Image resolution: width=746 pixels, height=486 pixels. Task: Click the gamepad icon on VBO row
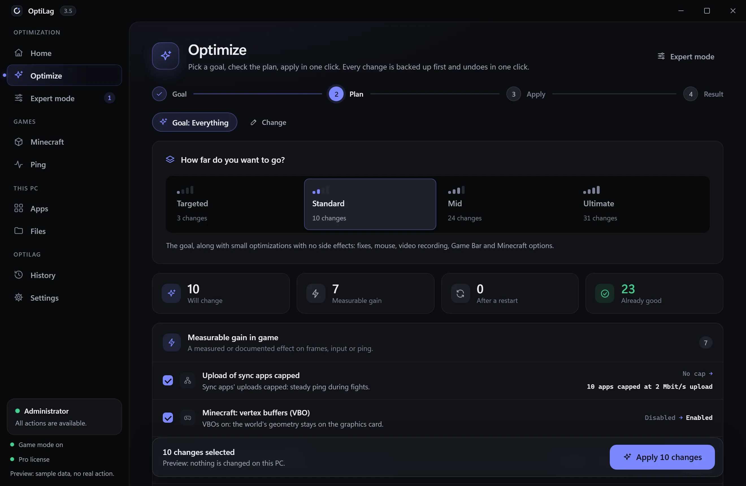(187, 418)
